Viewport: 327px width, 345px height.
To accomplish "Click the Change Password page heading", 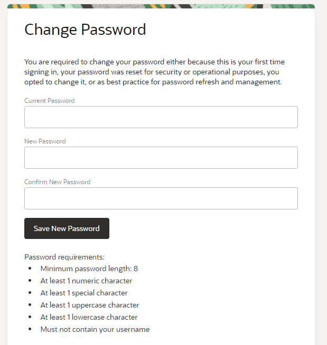I will coord(85,30).
